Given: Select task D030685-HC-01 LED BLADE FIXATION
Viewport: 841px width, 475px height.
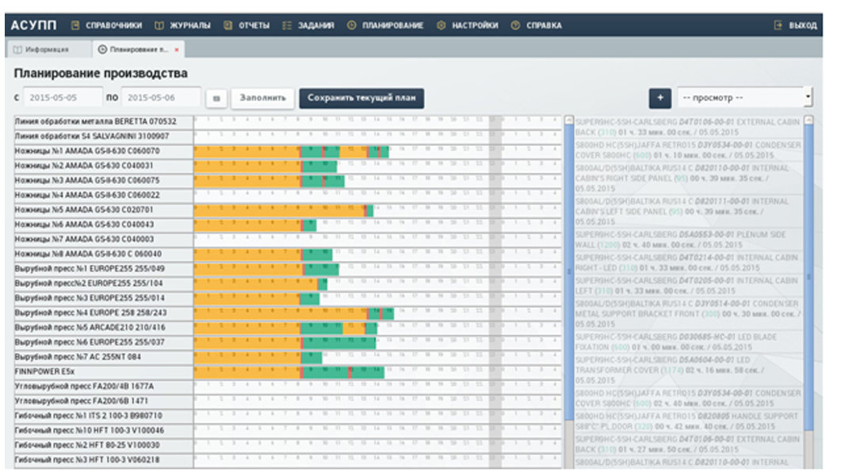Looking at the screenshot, I should [x=689, y=342].
